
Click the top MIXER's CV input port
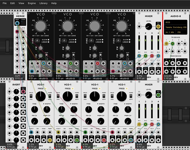point(139,26)
